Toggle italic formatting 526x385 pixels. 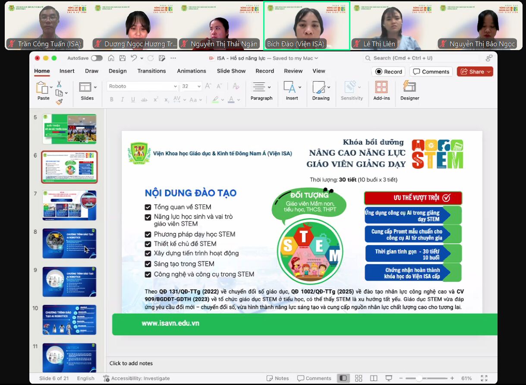point(122,100)
